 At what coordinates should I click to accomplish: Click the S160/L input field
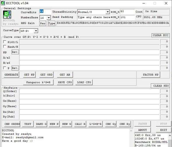[x=89, y=42]
